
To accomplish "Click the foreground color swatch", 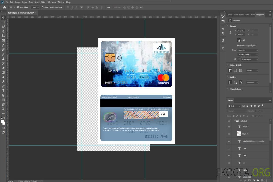I will pyautogui.click(x=2, y=122).
